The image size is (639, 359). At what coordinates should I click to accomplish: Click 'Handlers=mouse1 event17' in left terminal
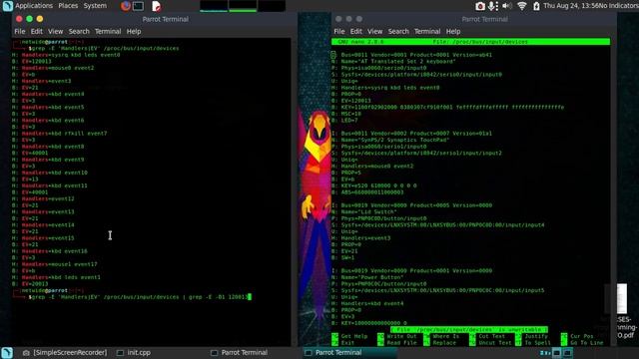60,264
